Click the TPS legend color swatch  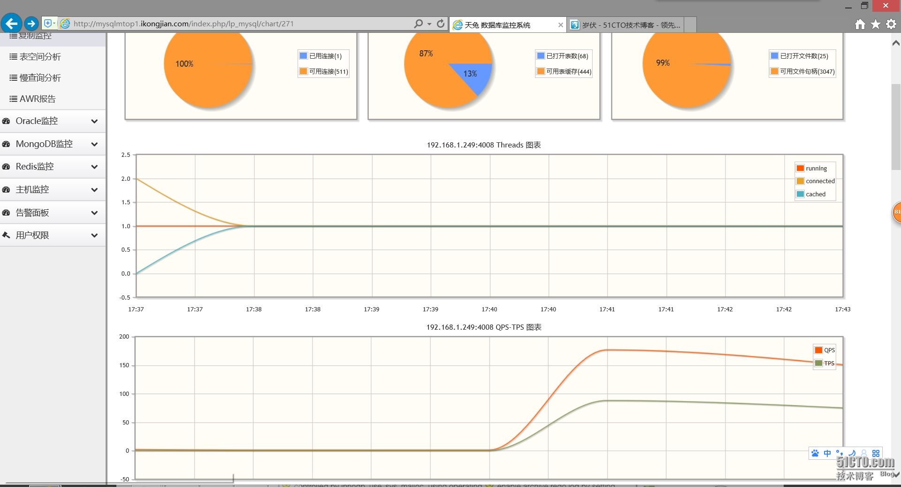(x=818, y=363)
